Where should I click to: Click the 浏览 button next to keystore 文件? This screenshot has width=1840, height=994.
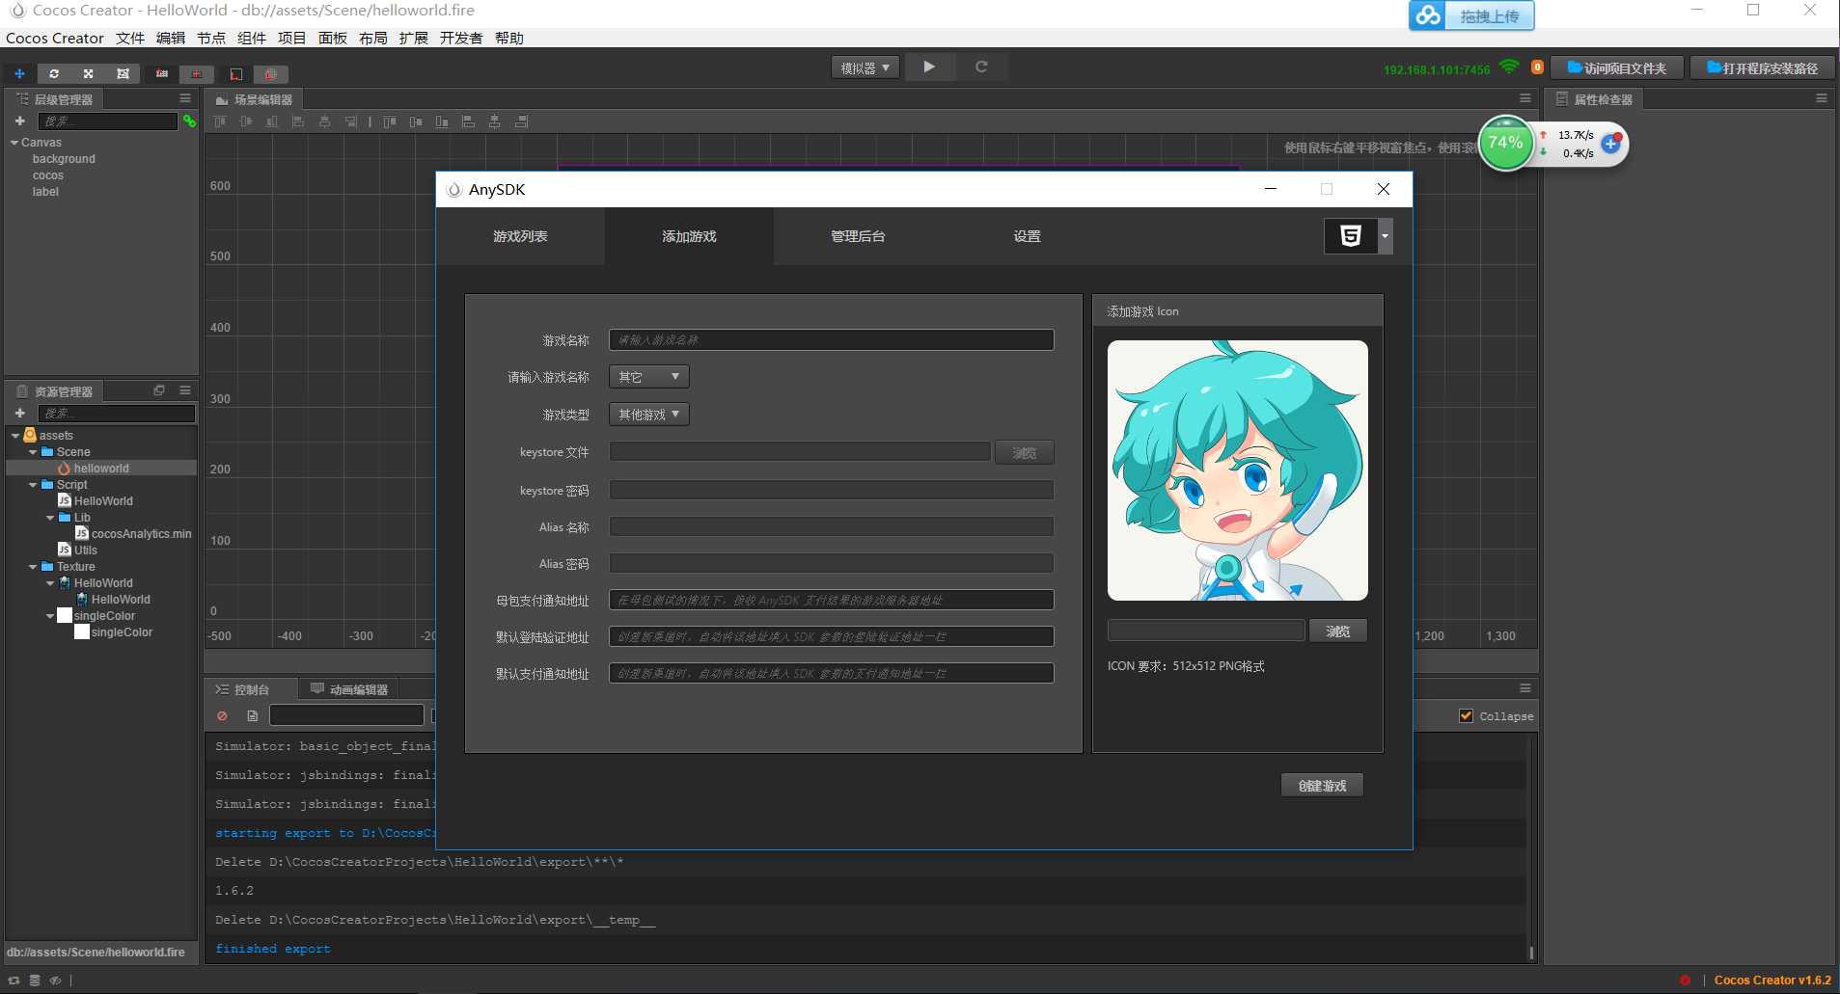click(1025, 453)
